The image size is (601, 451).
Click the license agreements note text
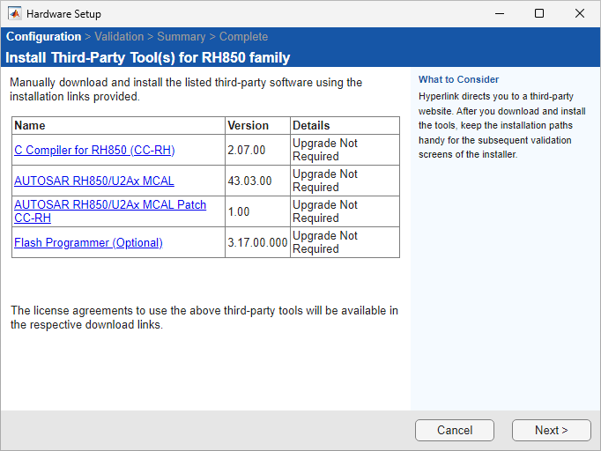click(204, 317)
